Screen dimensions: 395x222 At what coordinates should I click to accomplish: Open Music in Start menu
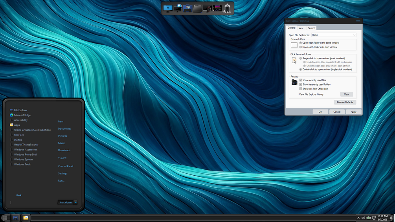pyautogui.click(x=61, y=143)
